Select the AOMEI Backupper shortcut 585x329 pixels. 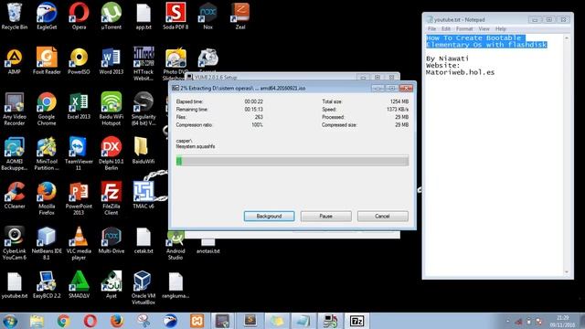pyautogui.click(x=15, y=154)
